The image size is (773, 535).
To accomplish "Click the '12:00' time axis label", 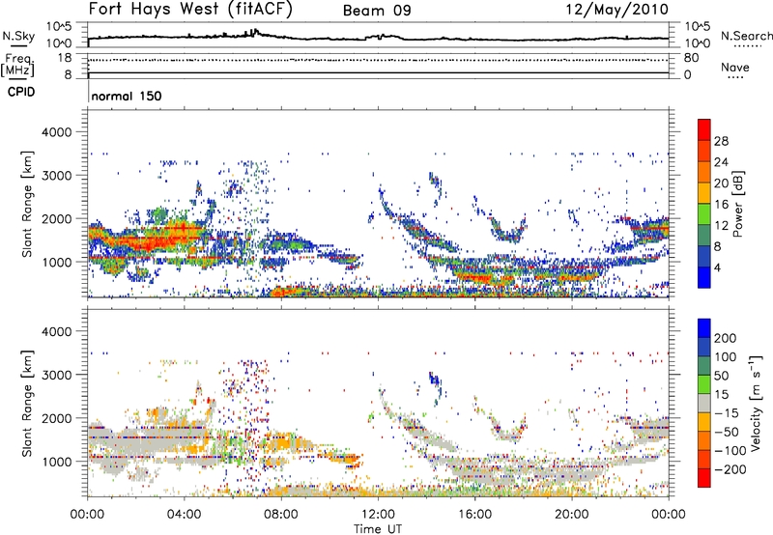I will click(378, 515).
